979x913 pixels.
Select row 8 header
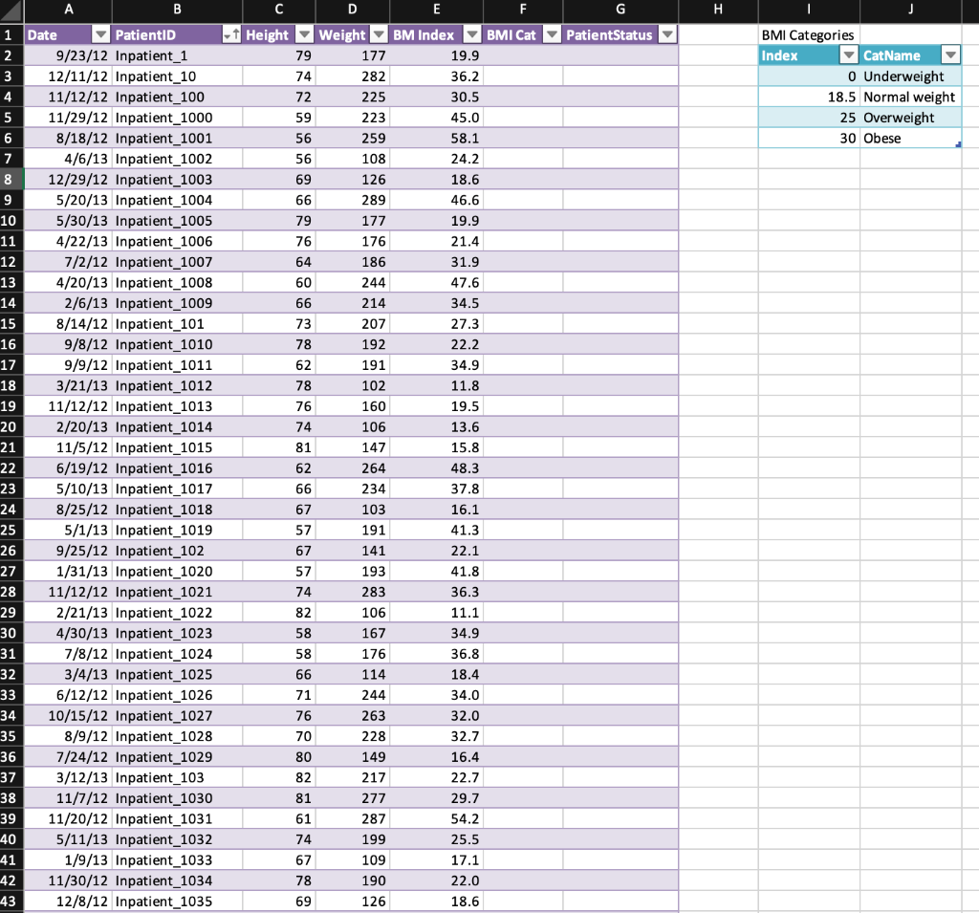pos(11,180)
